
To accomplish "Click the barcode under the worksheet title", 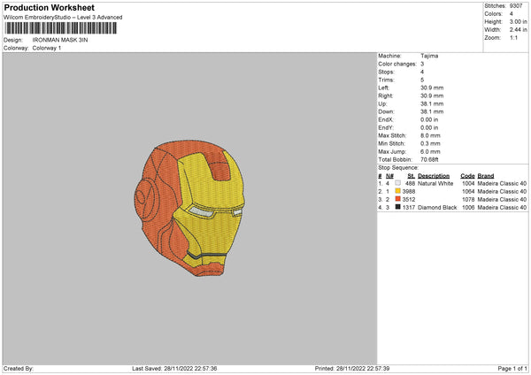I will 61,28.
